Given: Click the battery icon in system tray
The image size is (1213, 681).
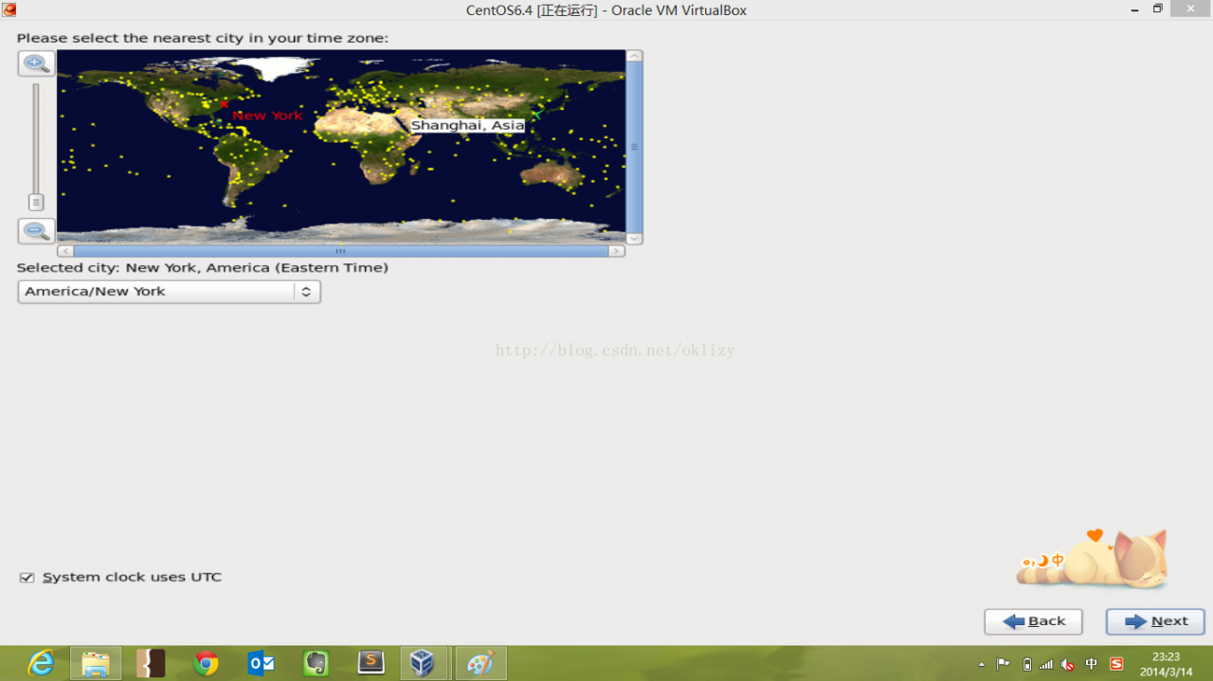Looking at the screenshot, I should point(1026,664).
